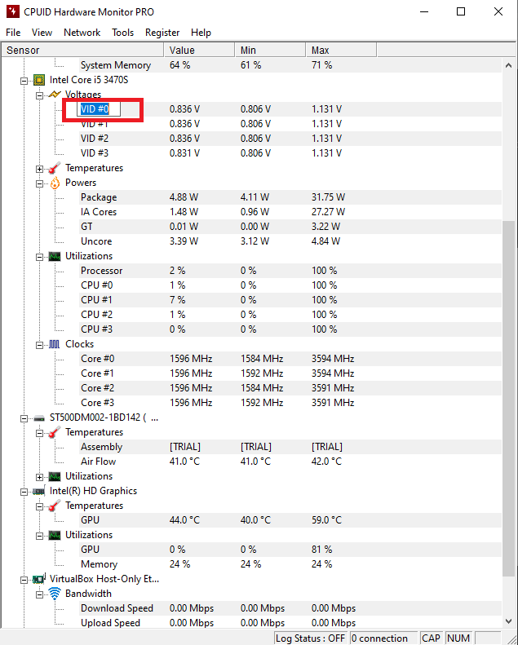Click the thermometer icon under ST500DM002 drive

(x=55, y=432)
